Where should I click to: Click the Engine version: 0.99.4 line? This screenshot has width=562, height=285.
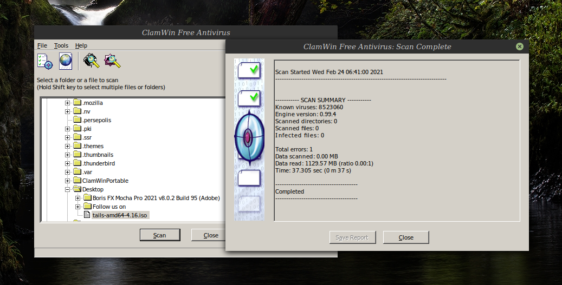pyautogui.click(x=305, y=115)
